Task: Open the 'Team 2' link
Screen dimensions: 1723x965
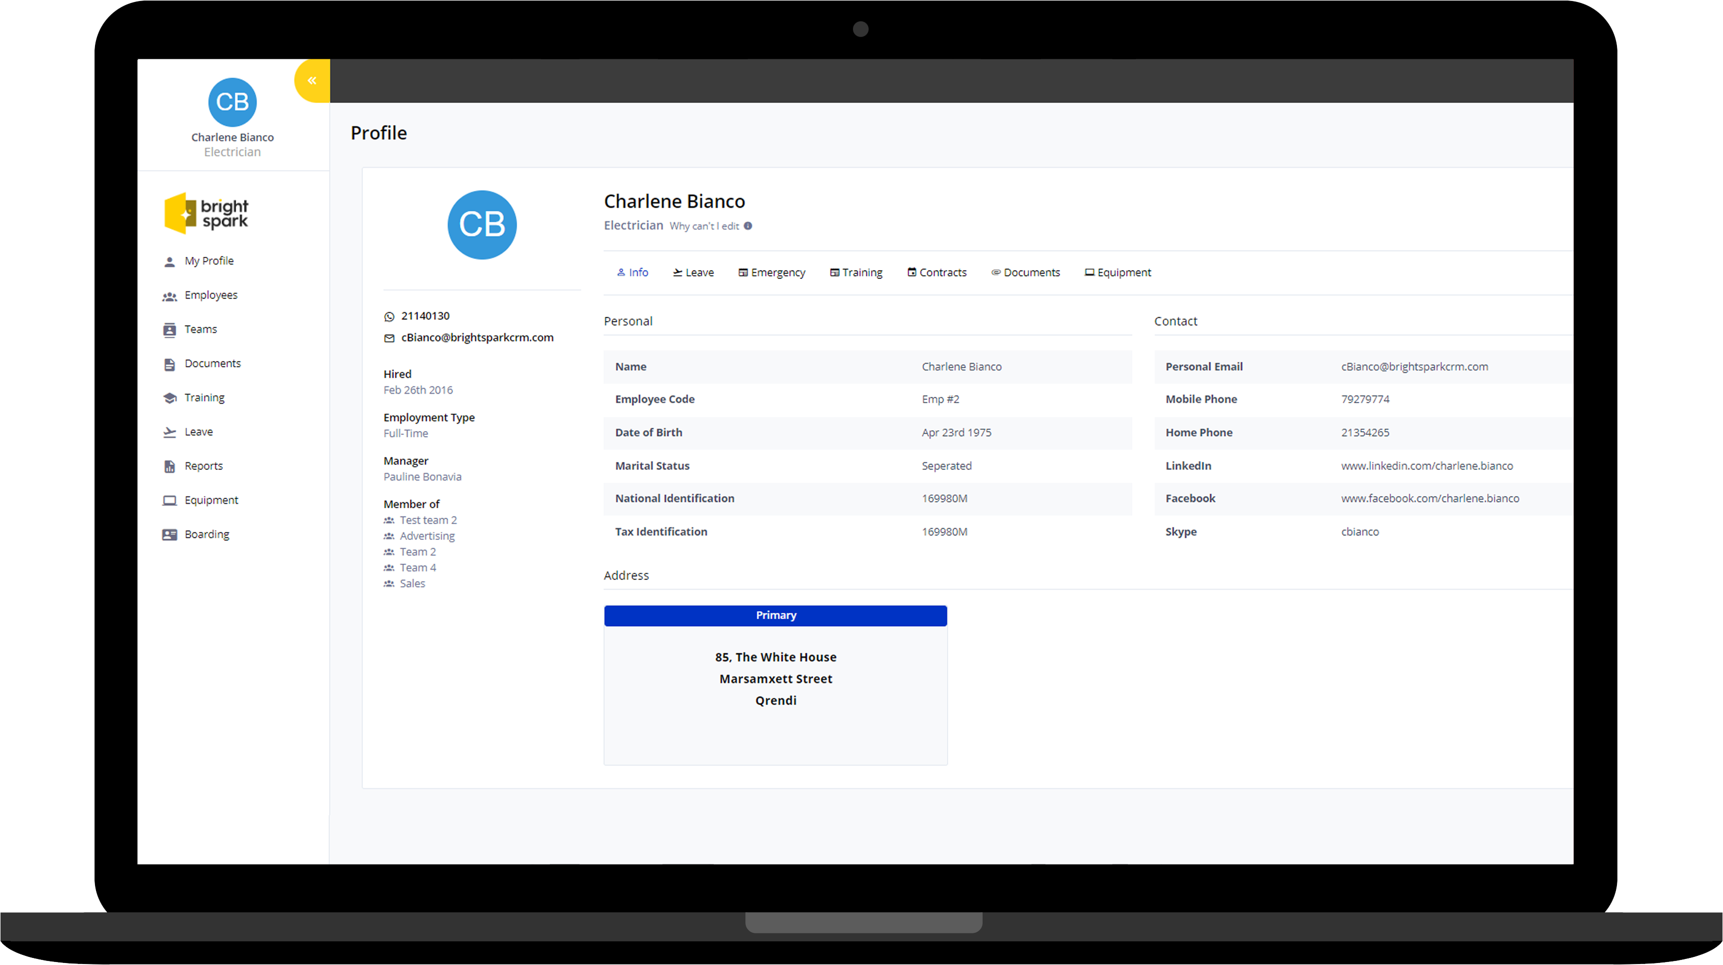Action: coord(417,552)
